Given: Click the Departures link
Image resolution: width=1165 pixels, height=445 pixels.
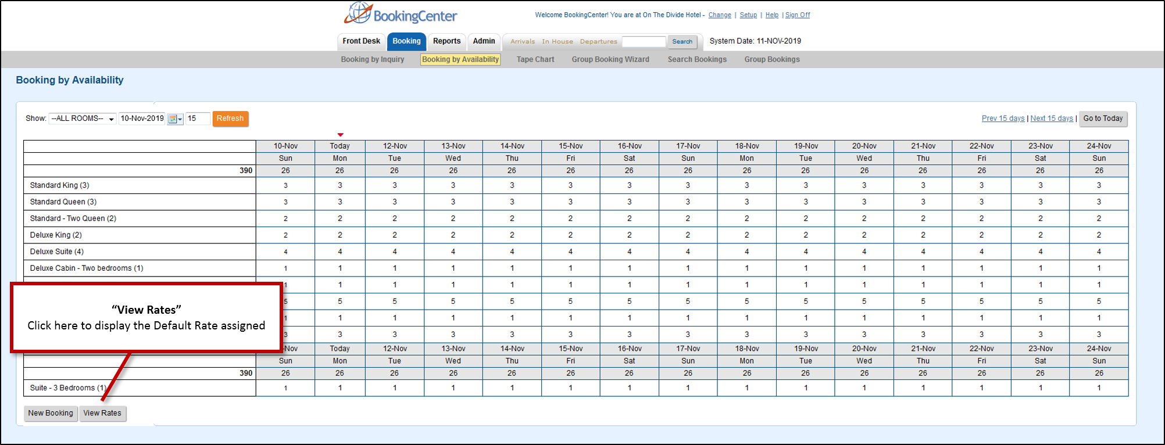Looking at the screenshot, I should point(599,41).
